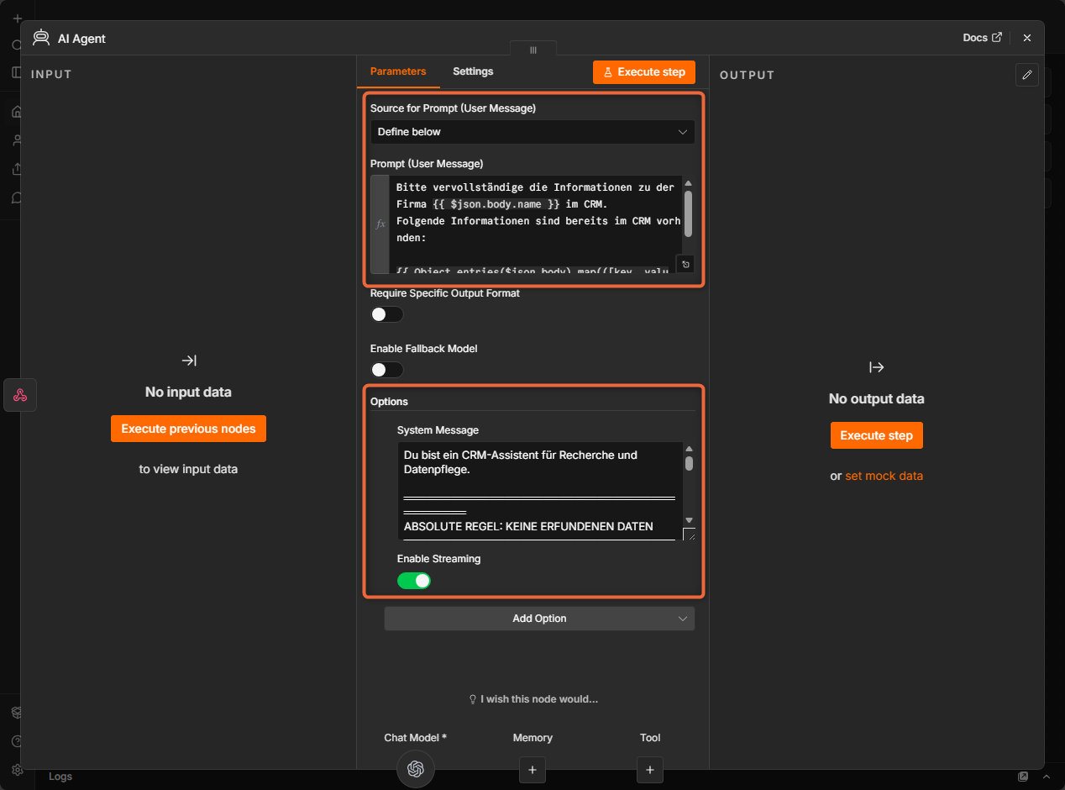Click the set mock data link
The height and width of the screenshot is (790, 1065).
pos(884,476)
